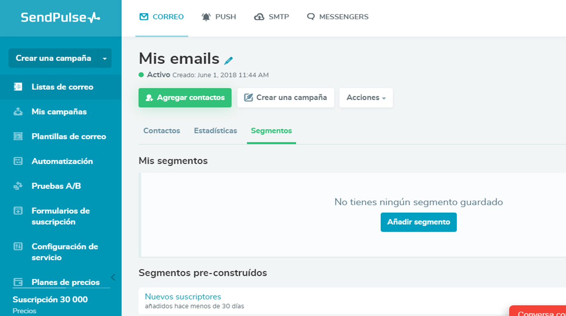Click the Mis segmentos heading
The image size is (566, 316).
tap(173, 161)
